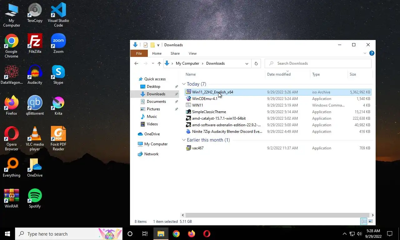The image size is (400, 240).
Task: Show hidden system tray icons
Action: click(345, 234)
